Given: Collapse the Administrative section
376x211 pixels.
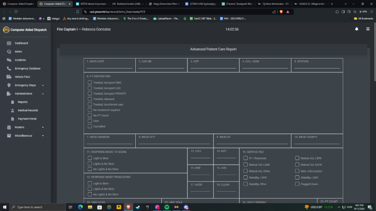Looking at the screenshot, I should point(42,94).
